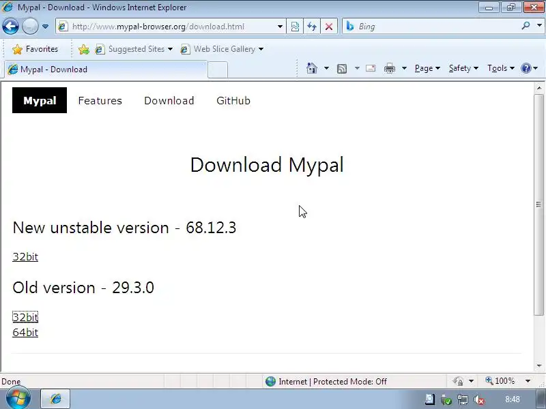
Task: Click the RSS Feeds icon
Action: (342, 69)
